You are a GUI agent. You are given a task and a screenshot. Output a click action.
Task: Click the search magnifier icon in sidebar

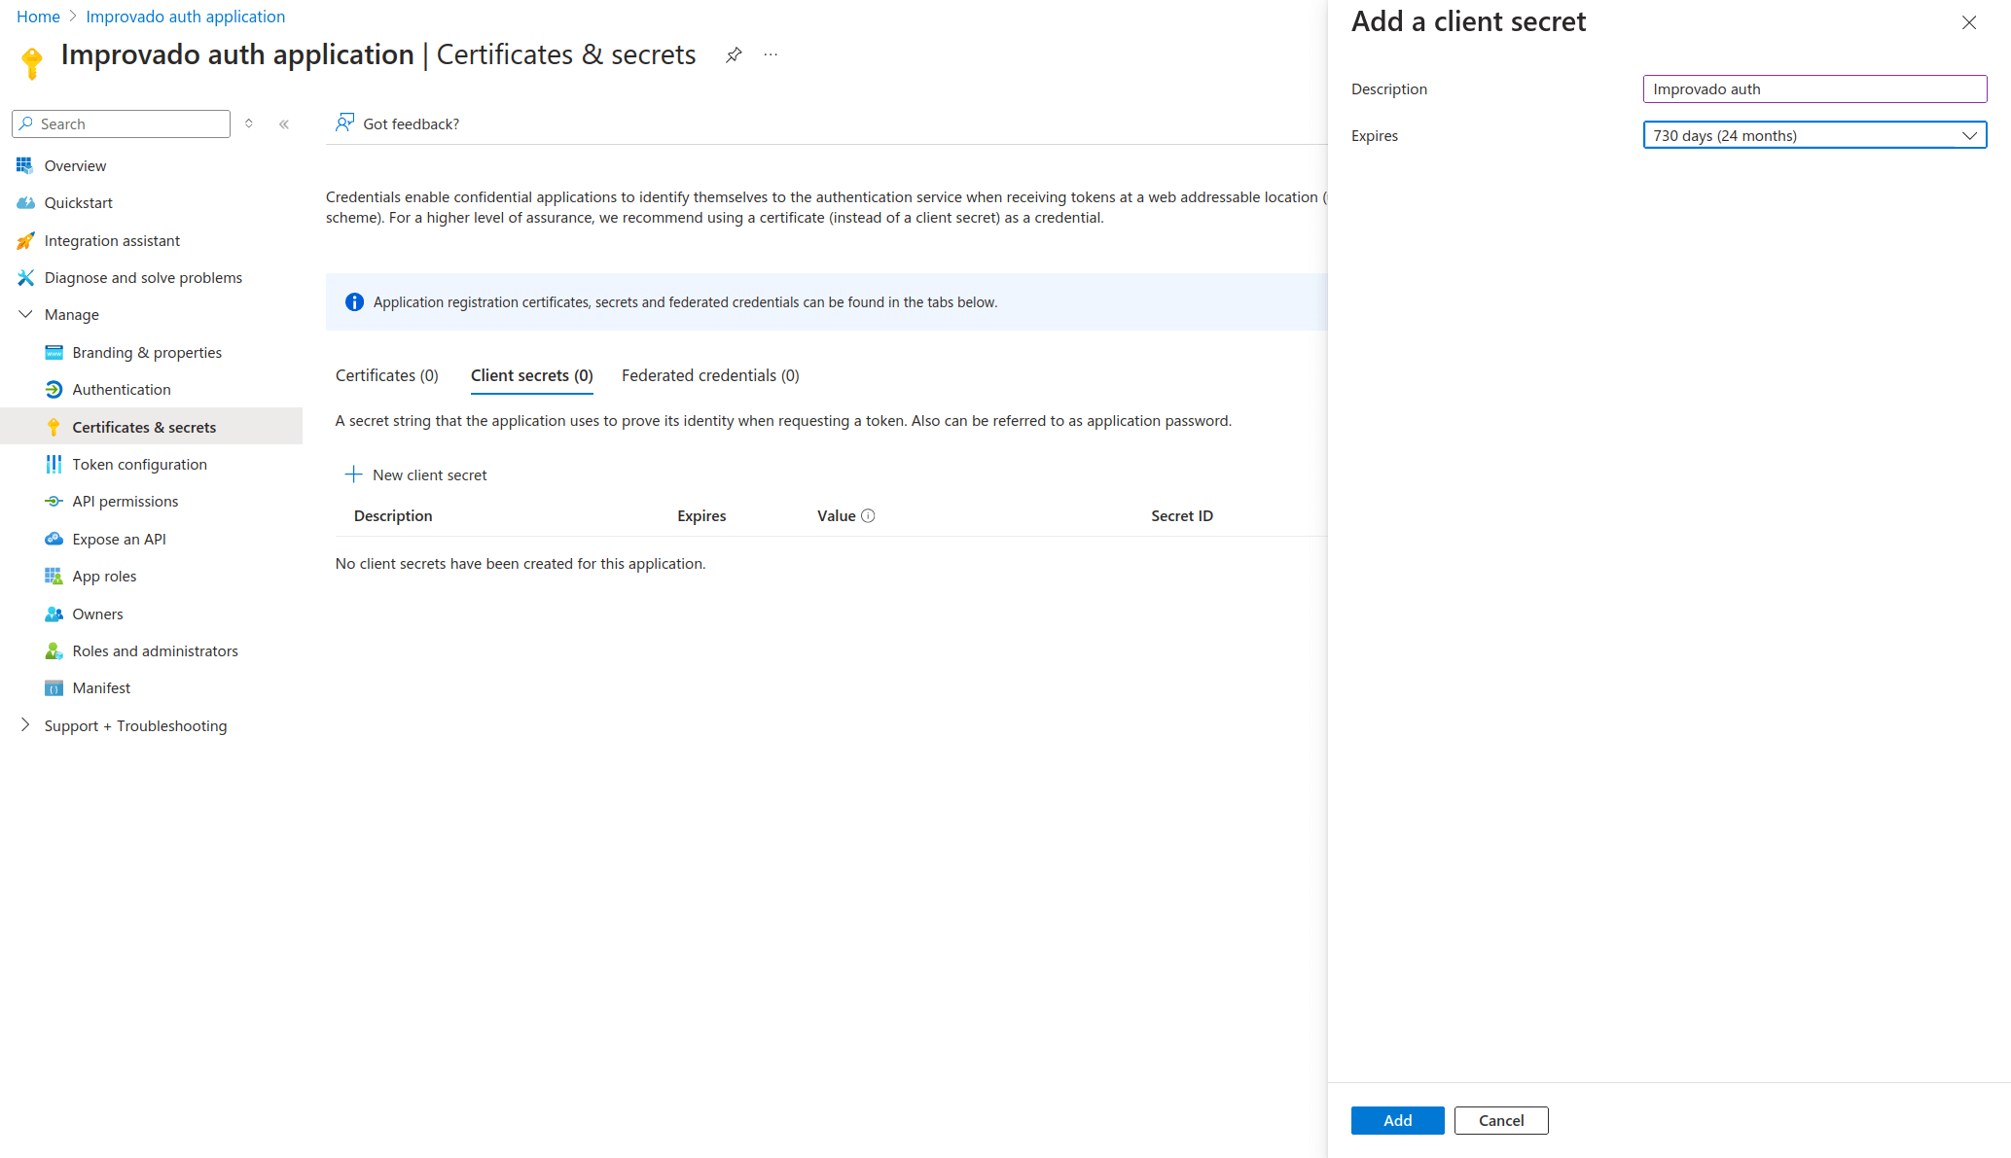26,123
